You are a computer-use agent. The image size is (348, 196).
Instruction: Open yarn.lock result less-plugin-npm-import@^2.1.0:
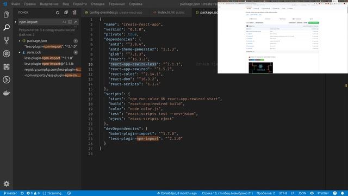point(49,64)
